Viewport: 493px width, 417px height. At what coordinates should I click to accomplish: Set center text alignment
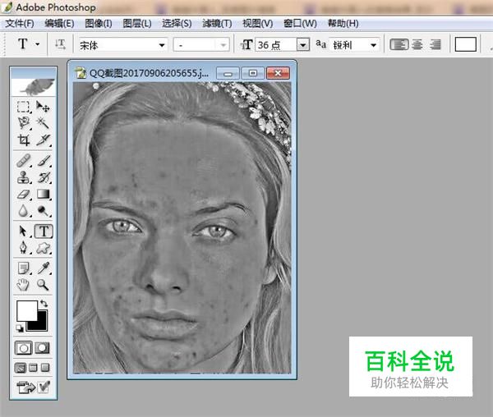pyautogui.click(x=417, y=44)
